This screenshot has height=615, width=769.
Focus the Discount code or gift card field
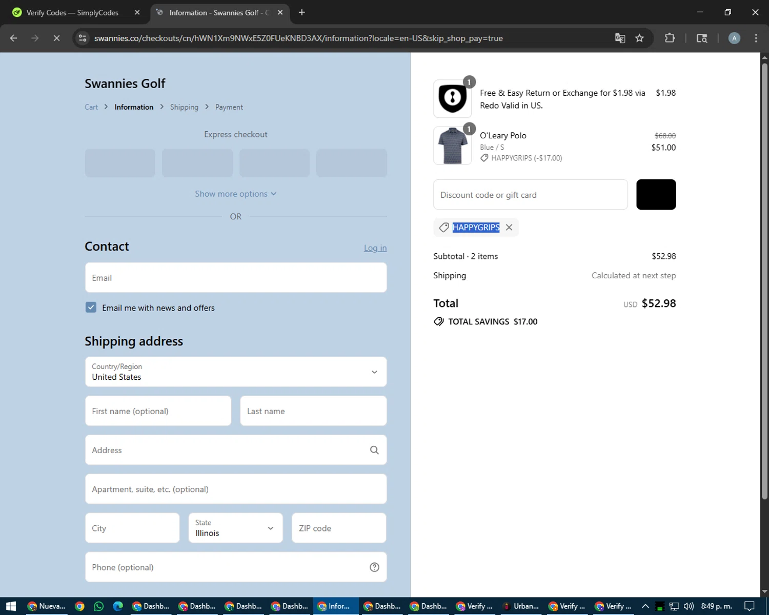click(x=531, y=195)
